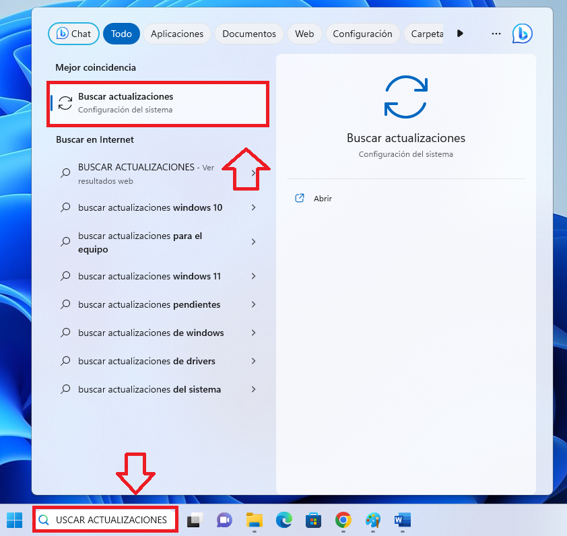567x536 pixels.
Task: Open Task View from the taskbar
Action: point(195,520)
